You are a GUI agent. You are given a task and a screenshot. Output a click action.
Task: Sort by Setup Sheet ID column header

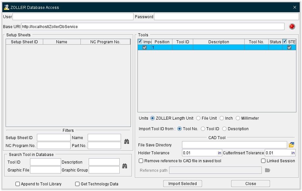(24, 42)
